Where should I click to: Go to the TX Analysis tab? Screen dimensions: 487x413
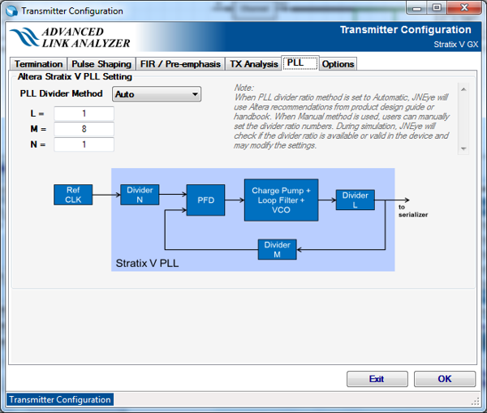254,64
